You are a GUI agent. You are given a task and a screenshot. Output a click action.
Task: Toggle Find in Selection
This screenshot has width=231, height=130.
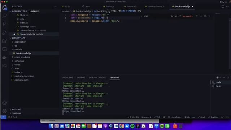click(205, 16)
